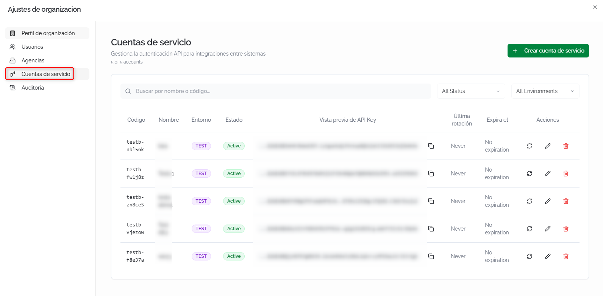
Task: Edit the testb-vjezow service account
Action: (548, 229)
